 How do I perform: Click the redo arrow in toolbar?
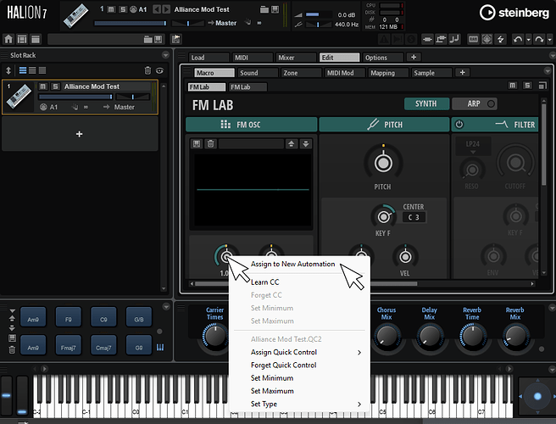click(539, 39)
